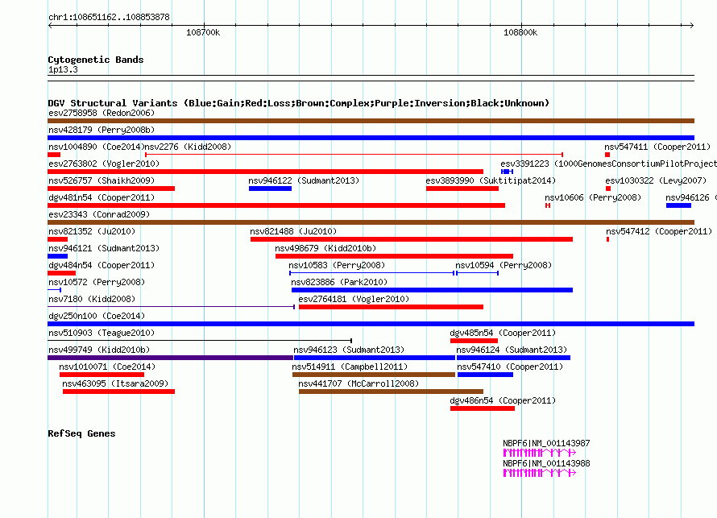Click the dgv485n54 (Cooper2011) red bar
Screen dimensions: 717x518
(474, 341)
